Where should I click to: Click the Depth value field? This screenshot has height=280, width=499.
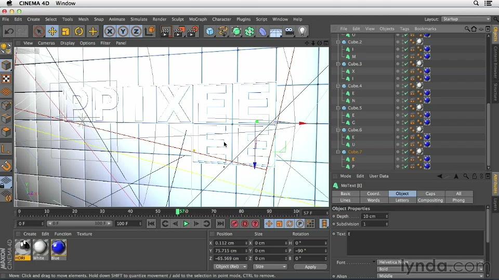point(375,216)
